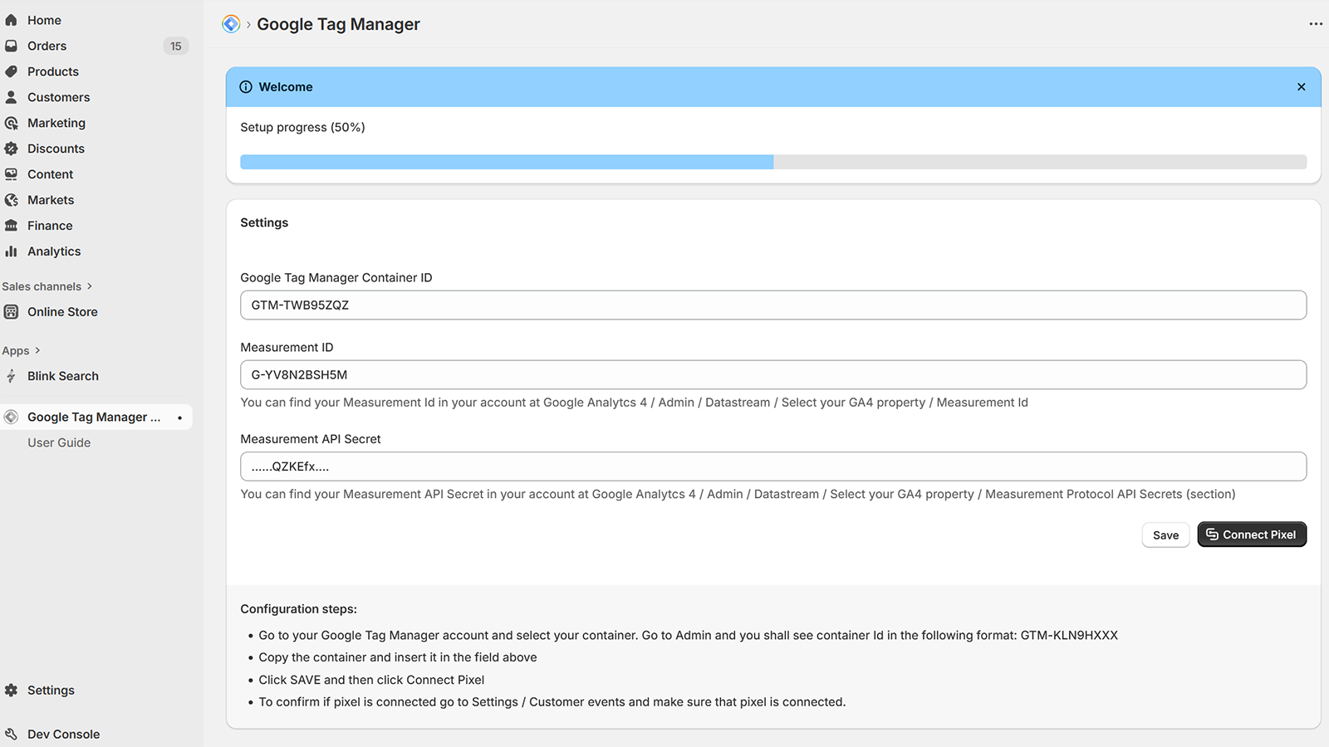Open the Orders section icon
The width and height of the screenshot is (1329, 747).
[12, 46]
